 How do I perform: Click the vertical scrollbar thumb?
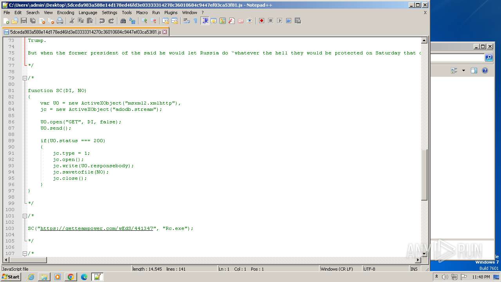pyautogui.click(x=424, y=175)
